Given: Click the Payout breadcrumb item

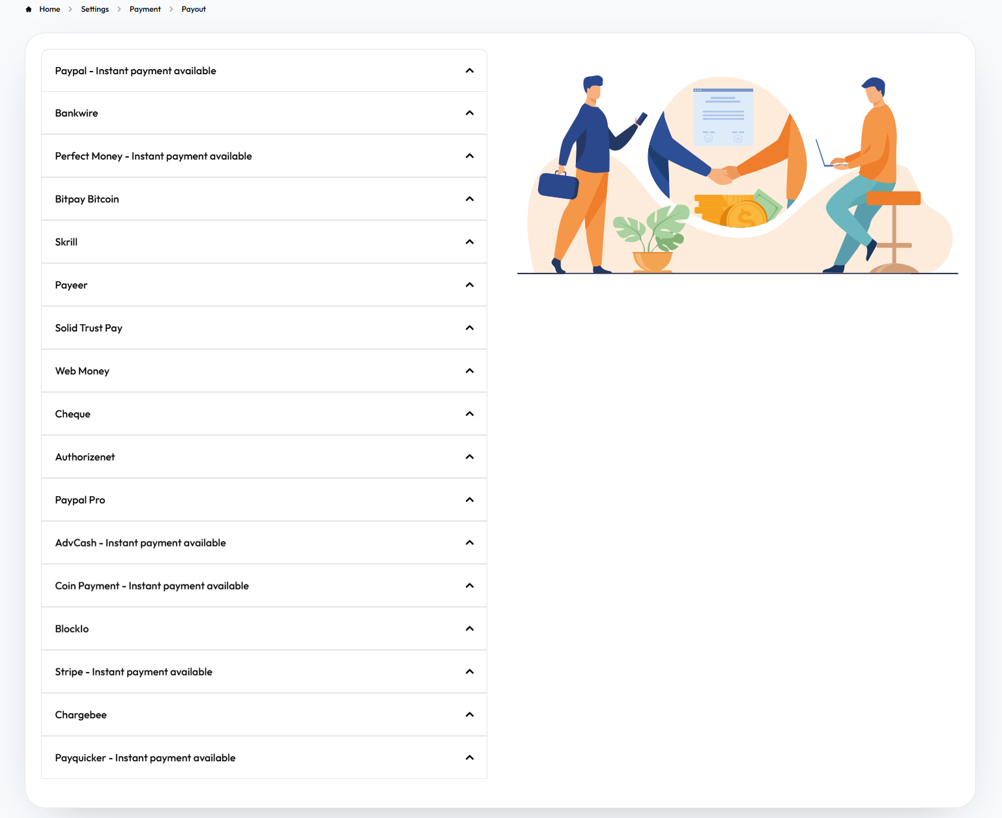Looking at the screenshot, I should [x=193, y=9].
